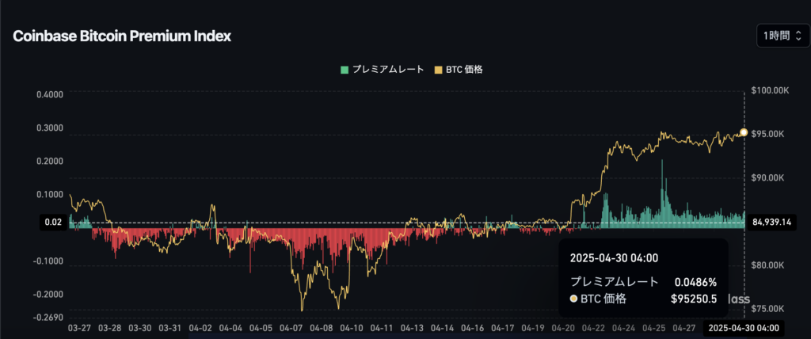The image size is (811, 339).
Task: Click the 04-08 date axis label
Action: [322, 328]
